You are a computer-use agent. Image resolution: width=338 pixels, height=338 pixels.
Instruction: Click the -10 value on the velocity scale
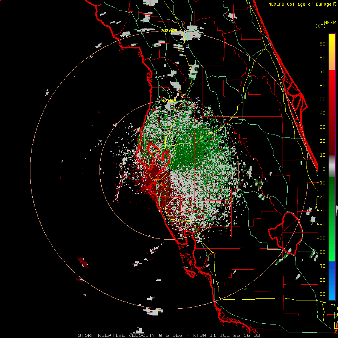321,183
